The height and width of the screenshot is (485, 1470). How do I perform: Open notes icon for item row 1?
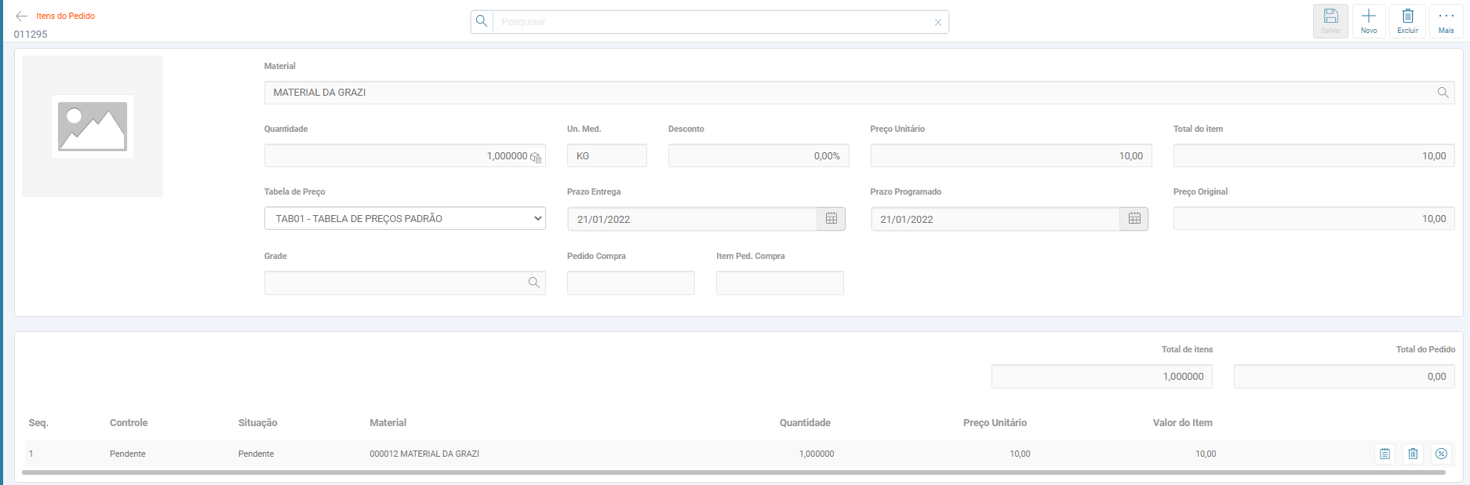coord(1385,454)
